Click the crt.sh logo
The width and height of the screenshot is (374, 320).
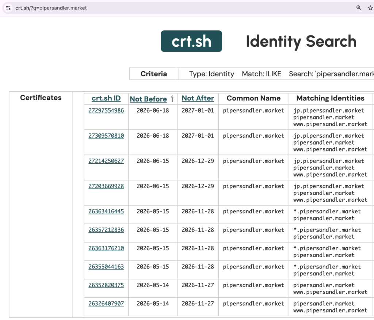(x=191, y=41)
